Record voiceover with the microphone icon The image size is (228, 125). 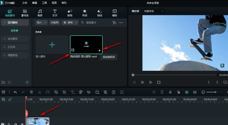click(x=170, y=92)
